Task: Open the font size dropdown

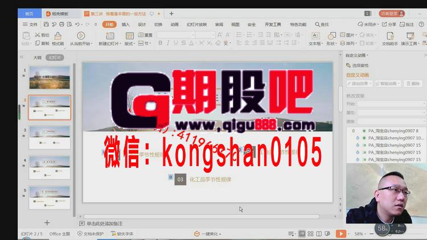Action: coord(213,35)
